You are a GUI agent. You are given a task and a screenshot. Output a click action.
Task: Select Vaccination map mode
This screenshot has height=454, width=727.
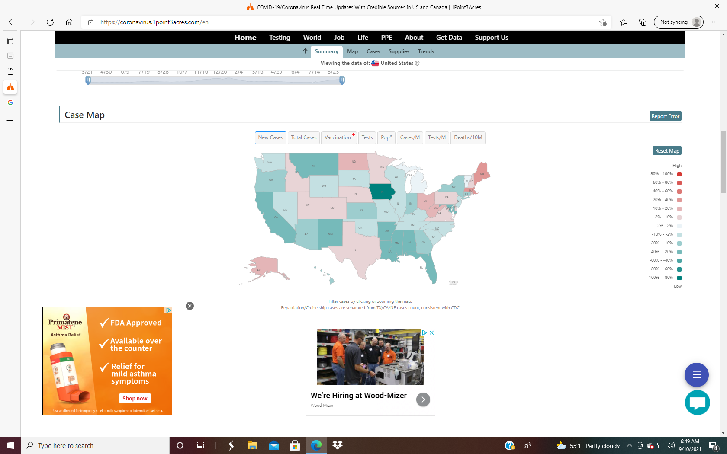tap(338, 137)
